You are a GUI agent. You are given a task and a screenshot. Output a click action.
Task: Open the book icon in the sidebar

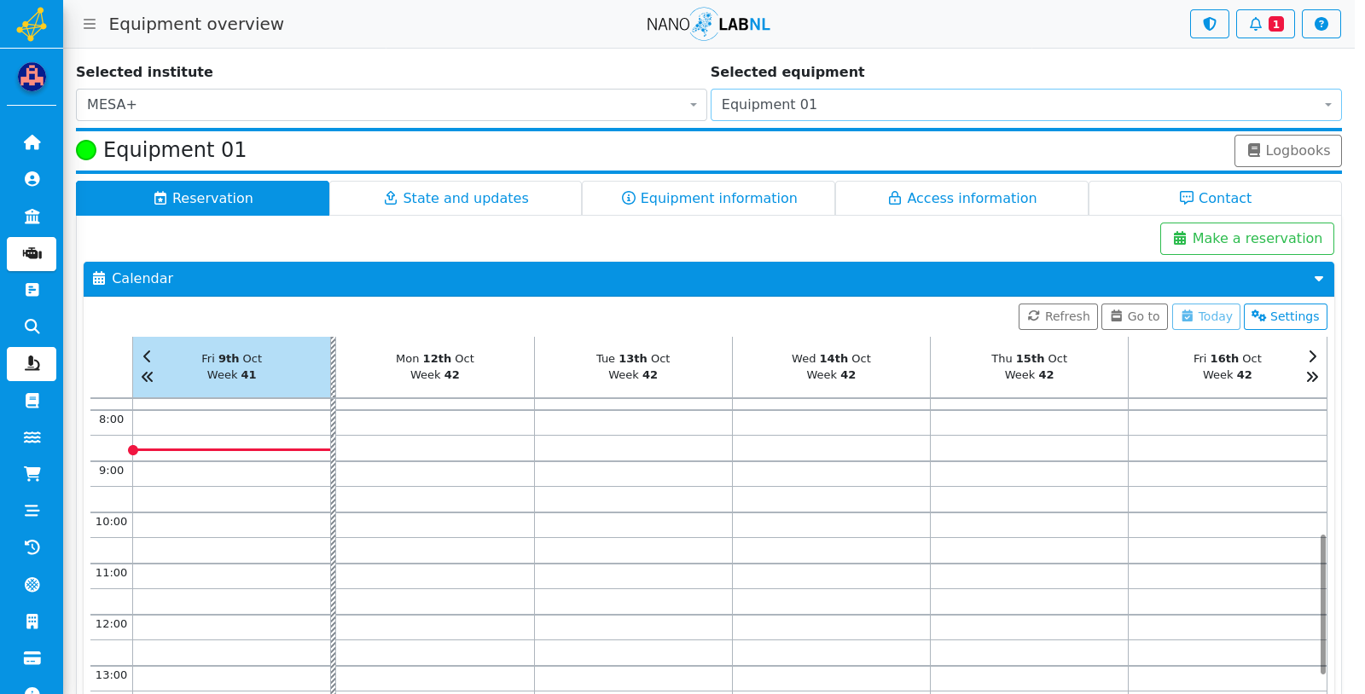(x=32, y=401)
